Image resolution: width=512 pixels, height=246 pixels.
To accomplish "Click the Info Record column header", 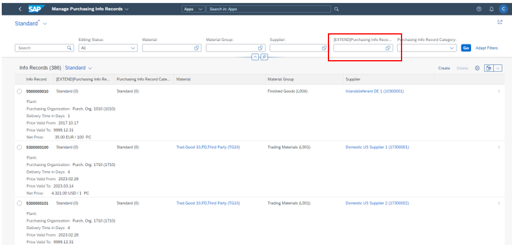I will click(36, 79).
